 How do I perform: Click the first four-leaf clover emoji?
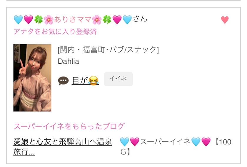[x=39, y=20]
